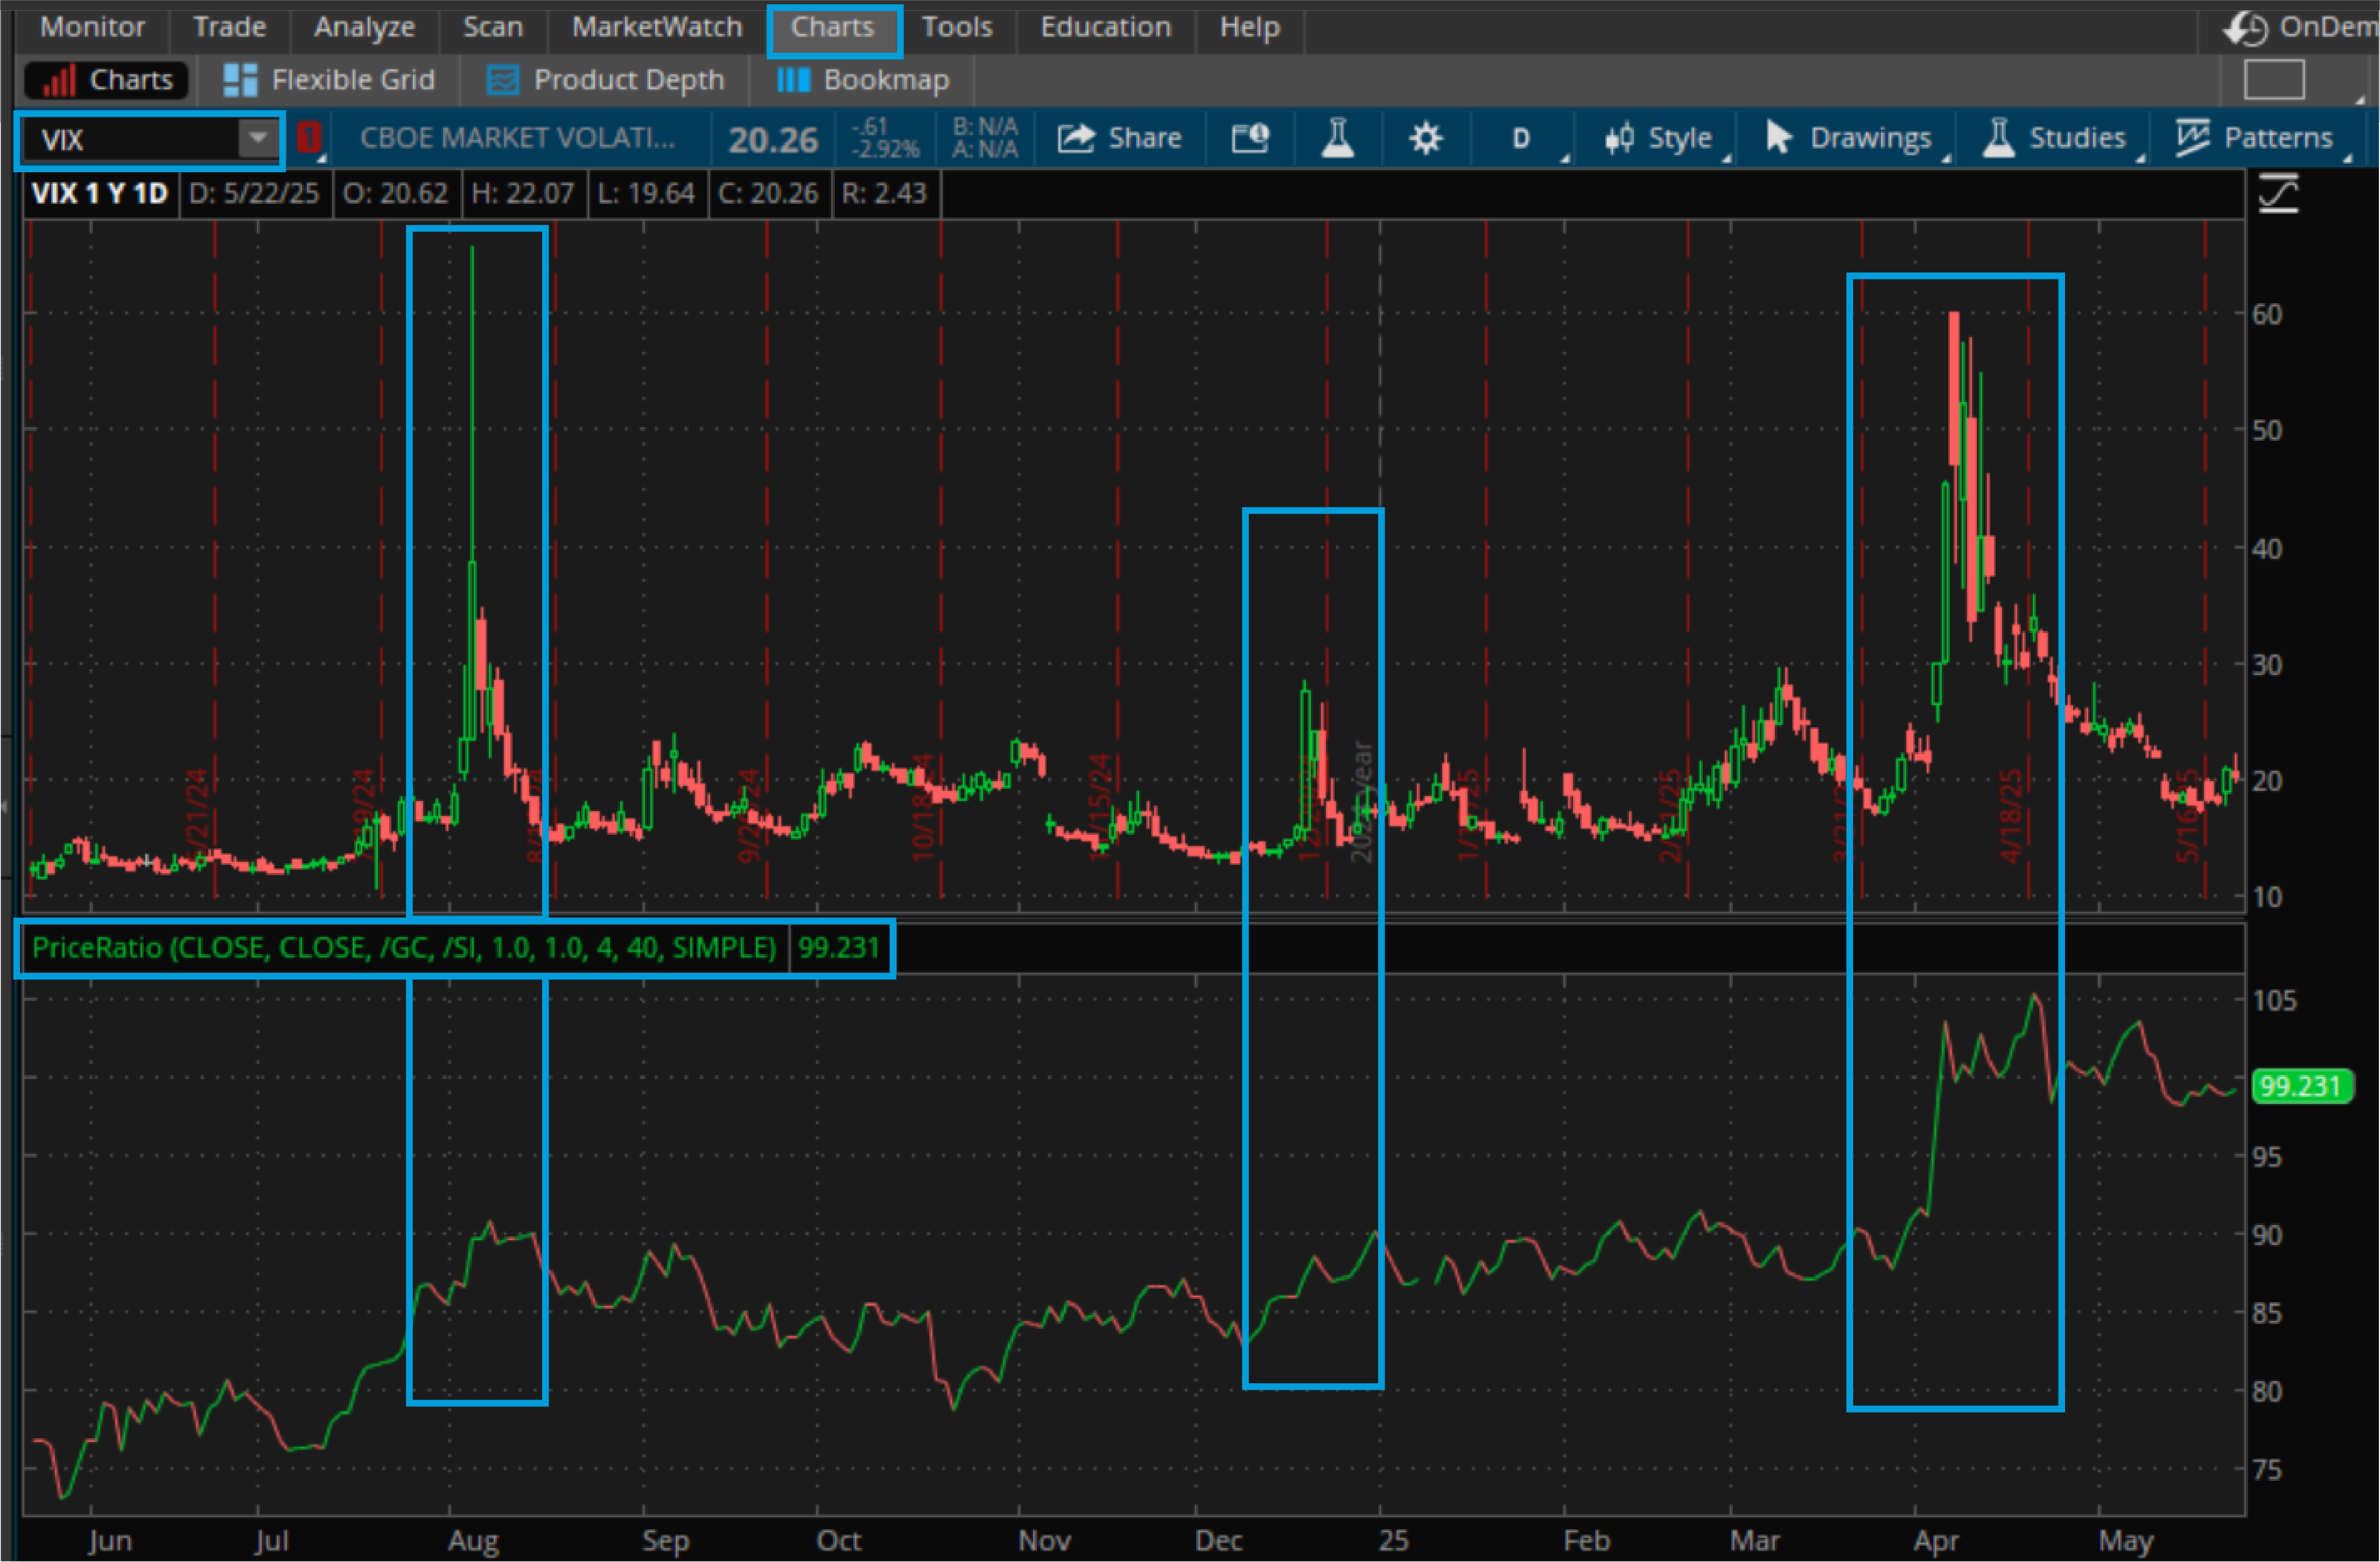2380x1562 pixels.
Task: Open the MarketWatch tab
Action: 657,27
